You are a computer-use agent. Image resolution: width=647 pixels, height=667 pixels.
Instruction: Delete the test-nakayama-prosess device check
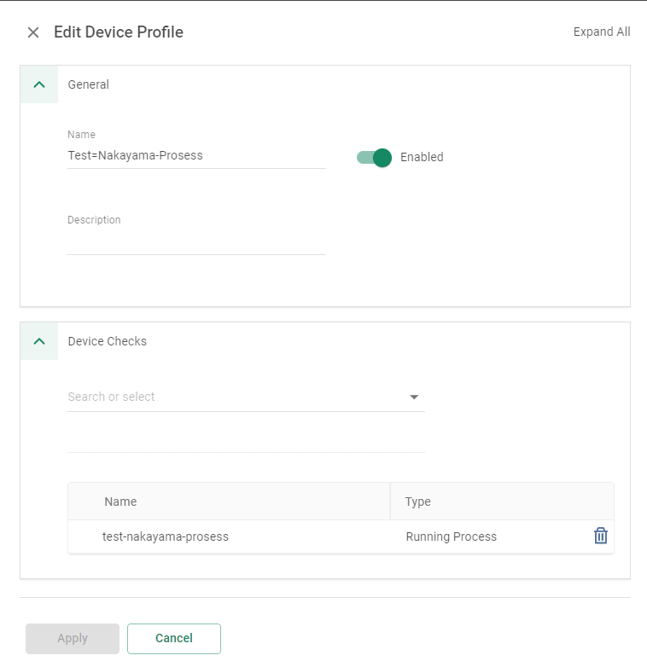coord(601,536)
